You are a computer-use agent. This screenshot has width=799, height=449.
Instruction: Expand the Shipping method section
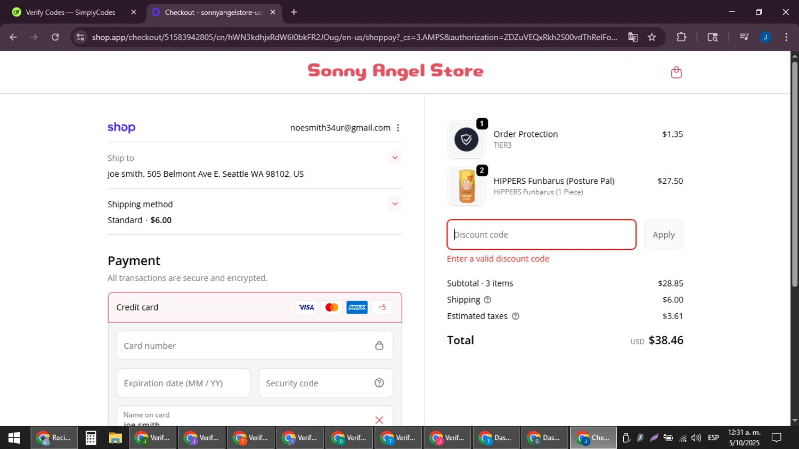click(x=395, y=204)
